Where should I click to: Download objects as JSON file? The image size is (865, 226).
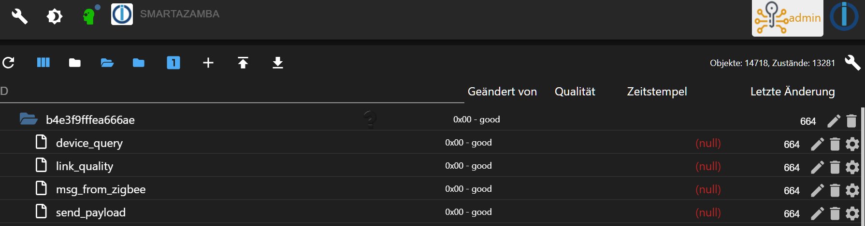tap(278, 63)
